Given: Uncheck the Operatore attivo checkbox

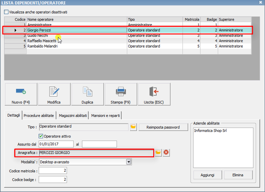Looking at the screenshot, I should (x=41, y=136).
